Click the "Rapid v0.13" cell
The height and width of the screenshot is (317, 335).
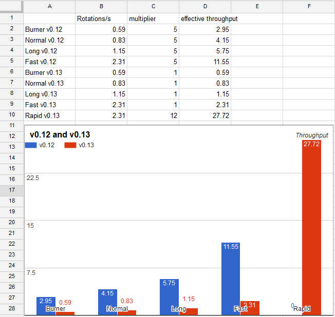(49, 115)
